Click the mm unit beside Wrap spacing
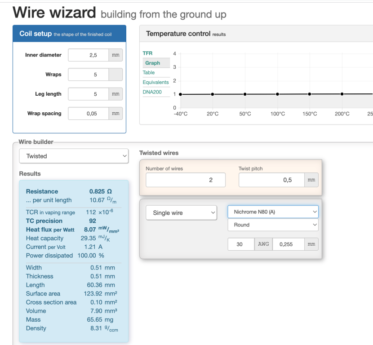Viewport: 373px width, 345px height. pos(115,114)
